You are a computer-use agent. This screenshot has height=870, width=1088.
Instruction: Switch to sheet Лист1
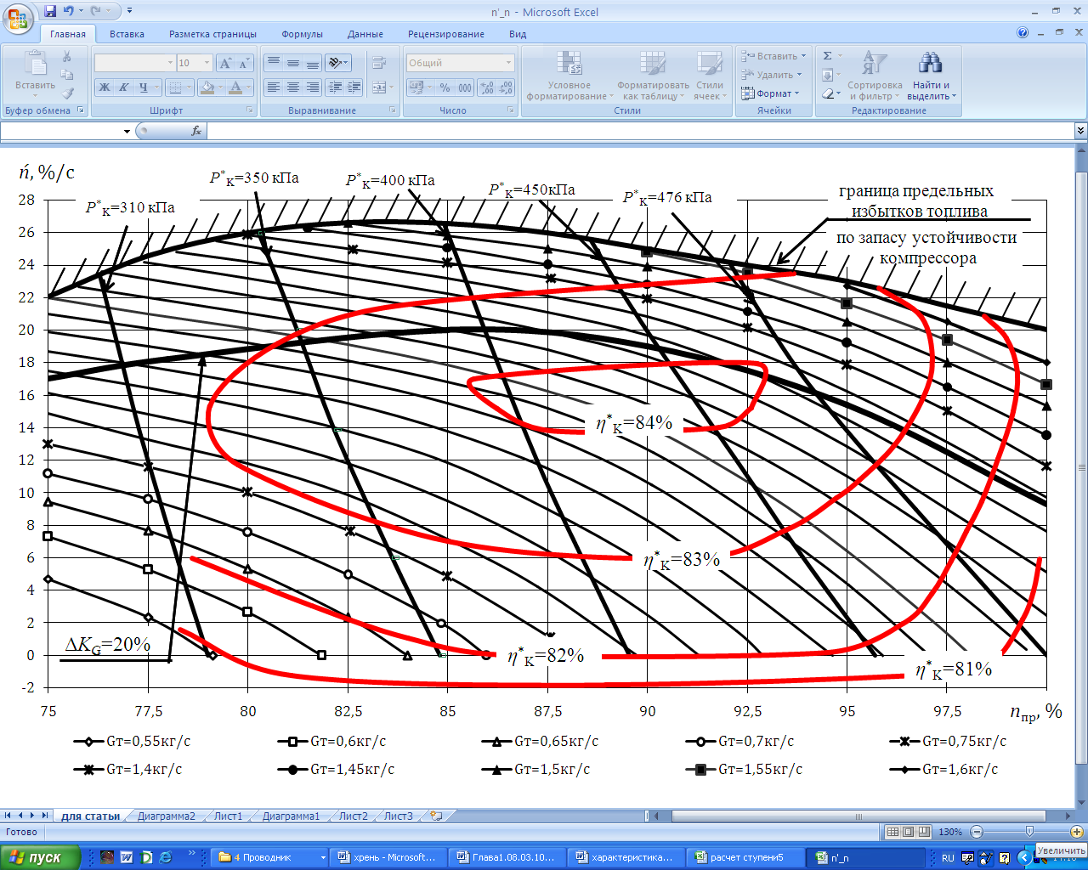228,816
